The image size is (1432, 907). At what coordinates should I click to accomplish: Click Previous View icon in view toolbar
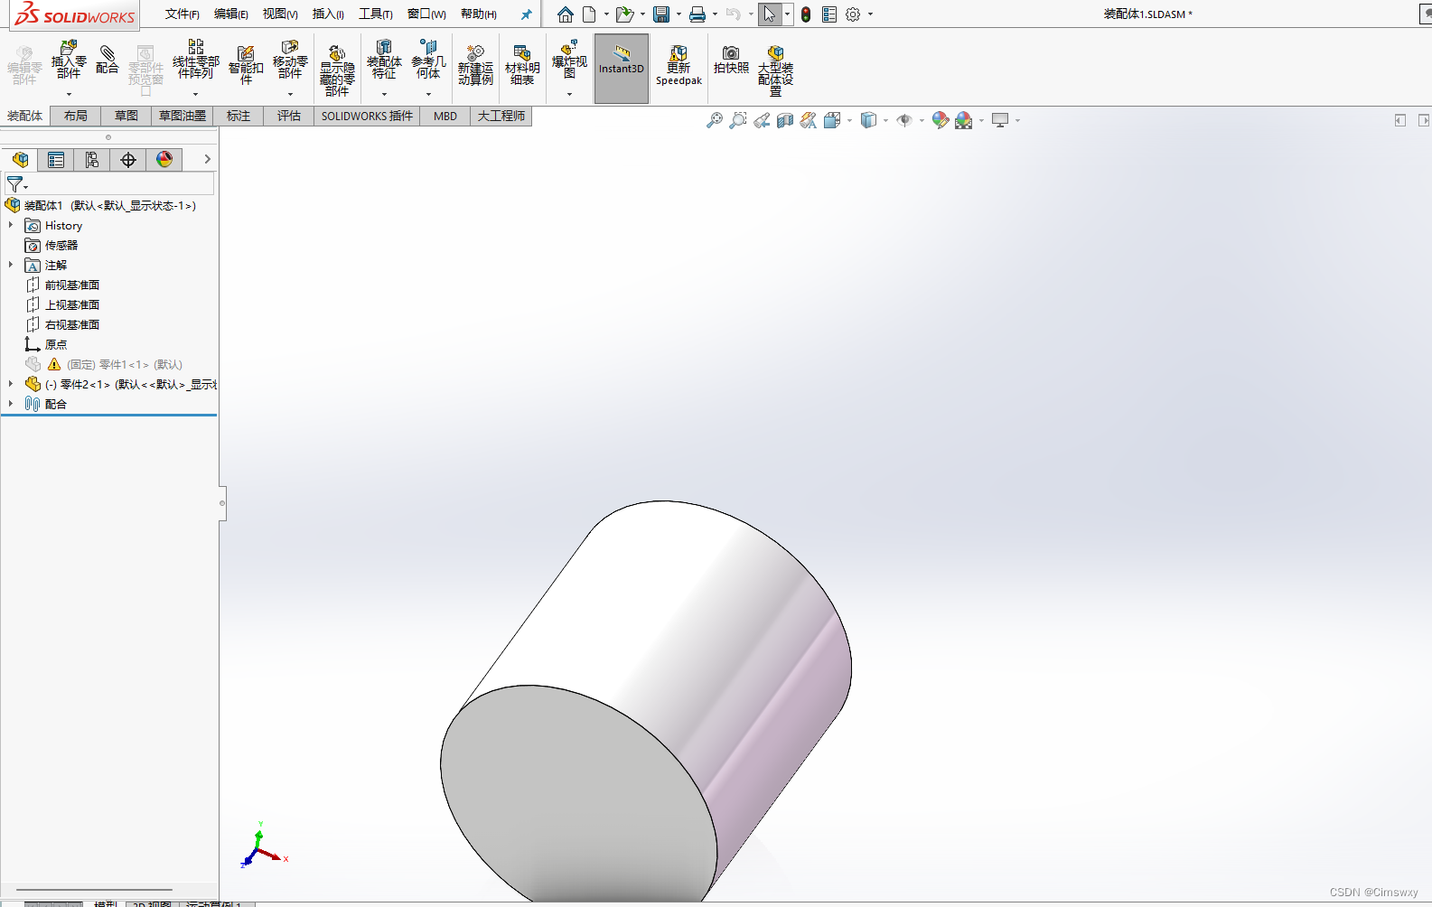762,120
